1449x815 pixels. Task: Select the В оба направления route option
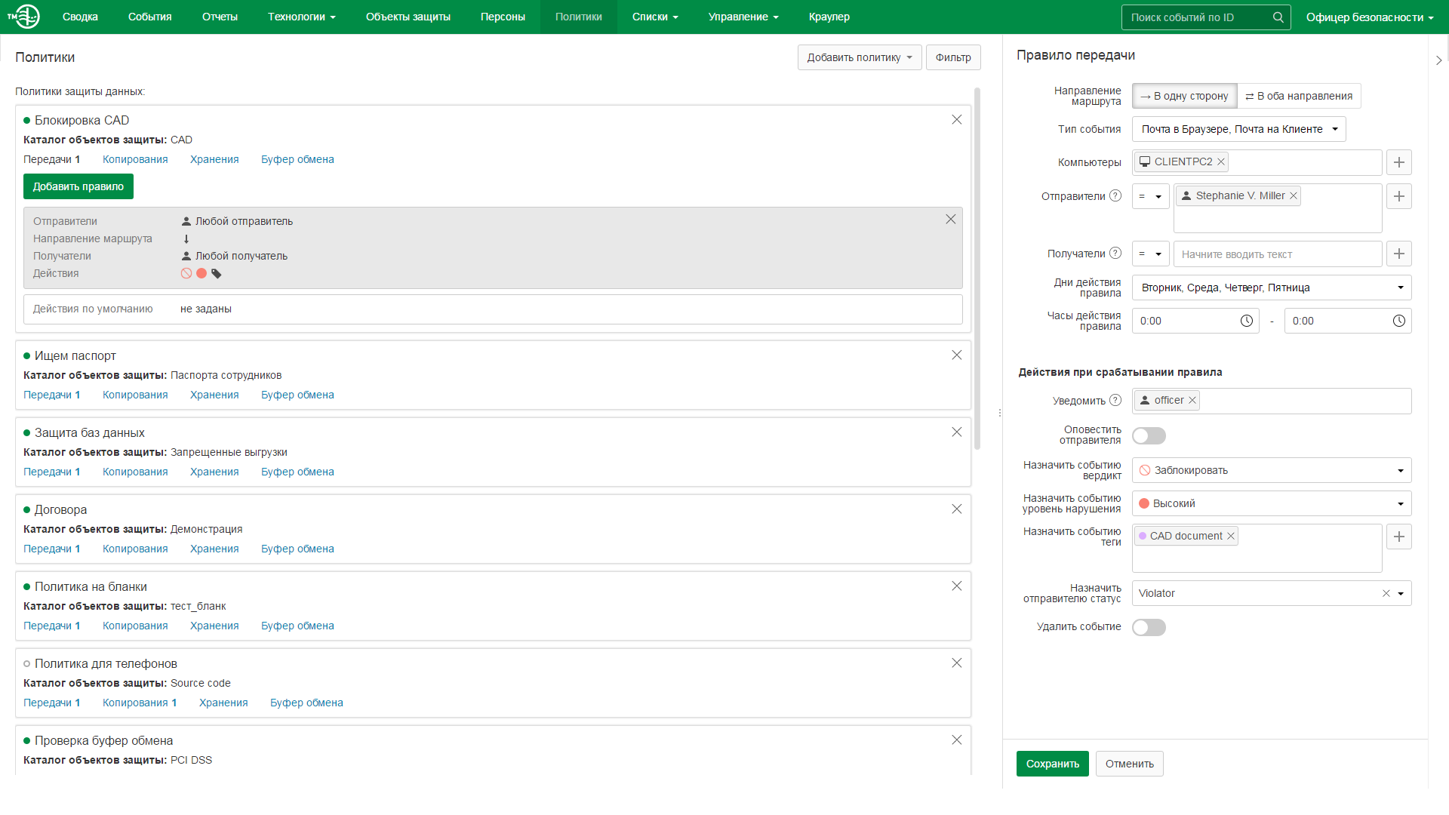pyautogui.click(x=1299, y=96)
